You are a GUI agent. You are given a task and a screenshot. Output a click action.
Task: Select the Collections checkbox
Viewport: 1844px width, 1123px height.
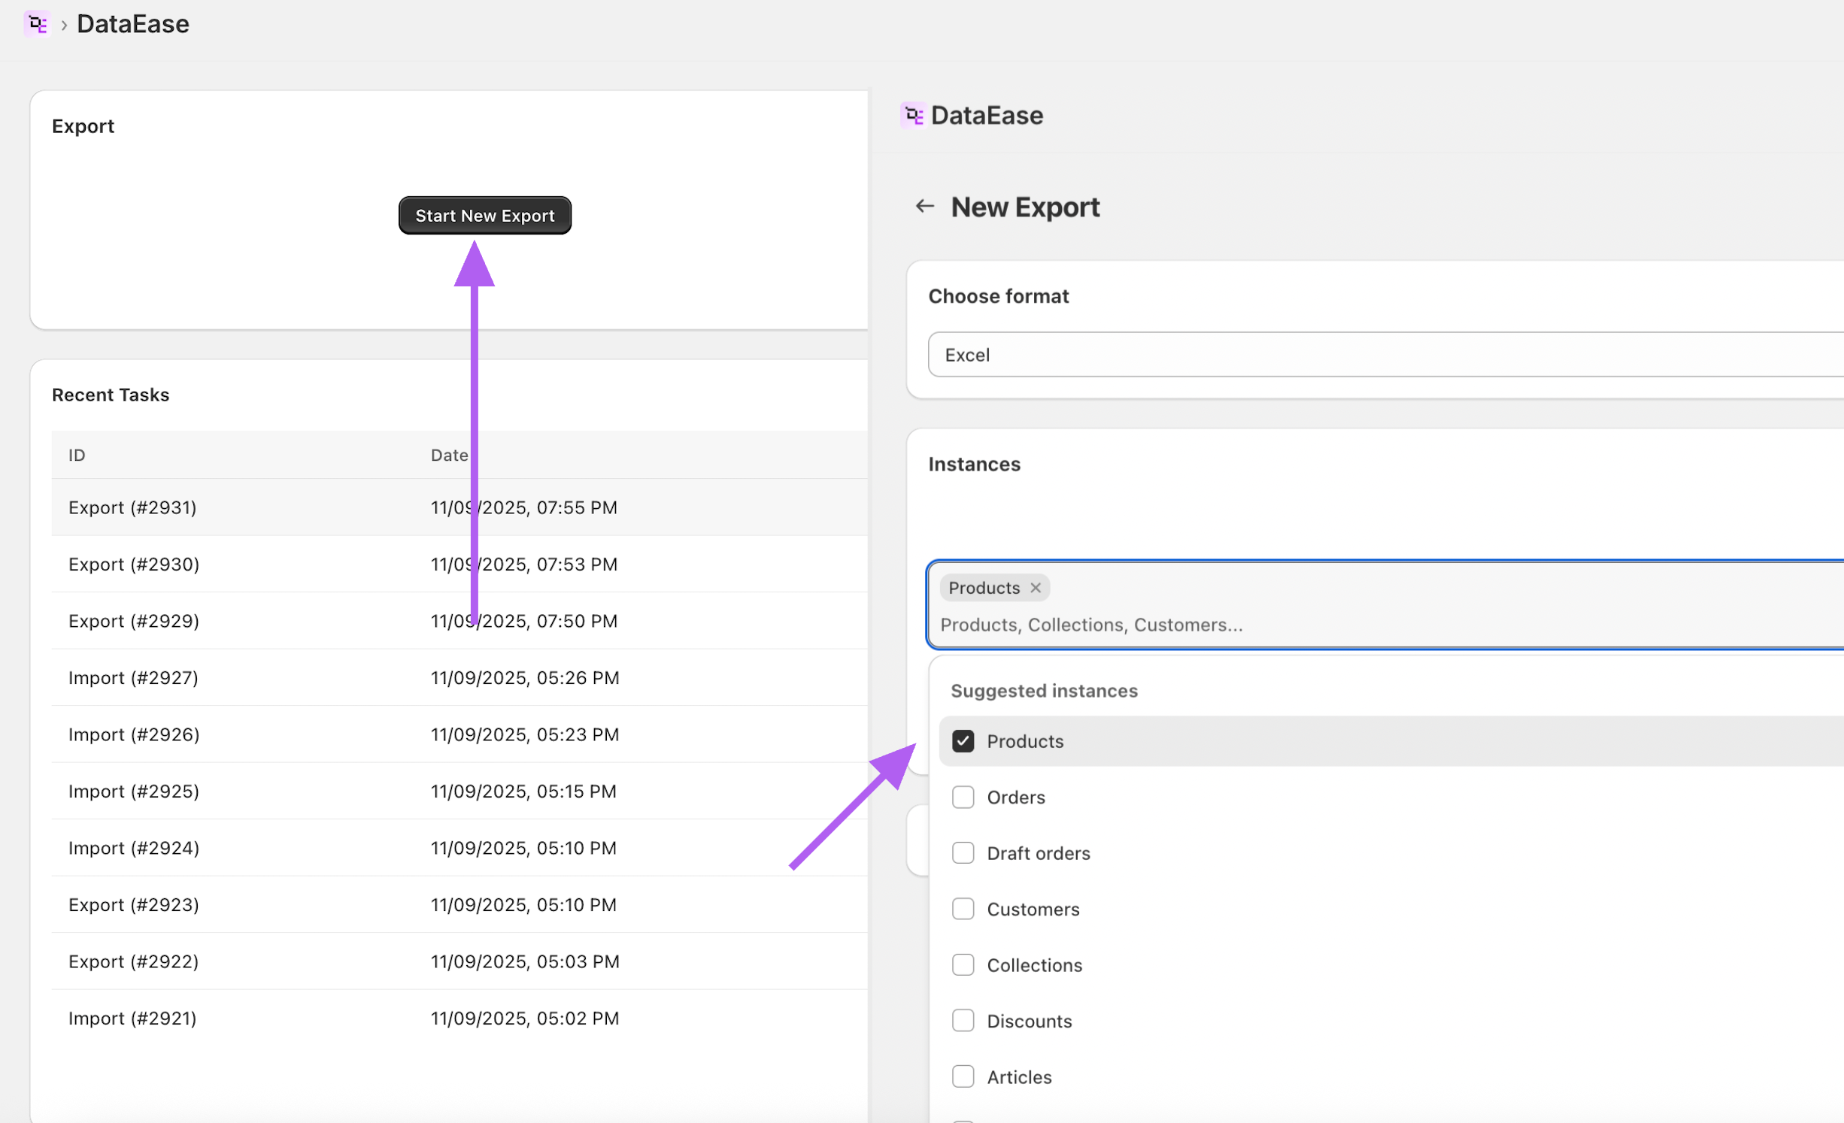pyautogui.click(x=963, y=965)
